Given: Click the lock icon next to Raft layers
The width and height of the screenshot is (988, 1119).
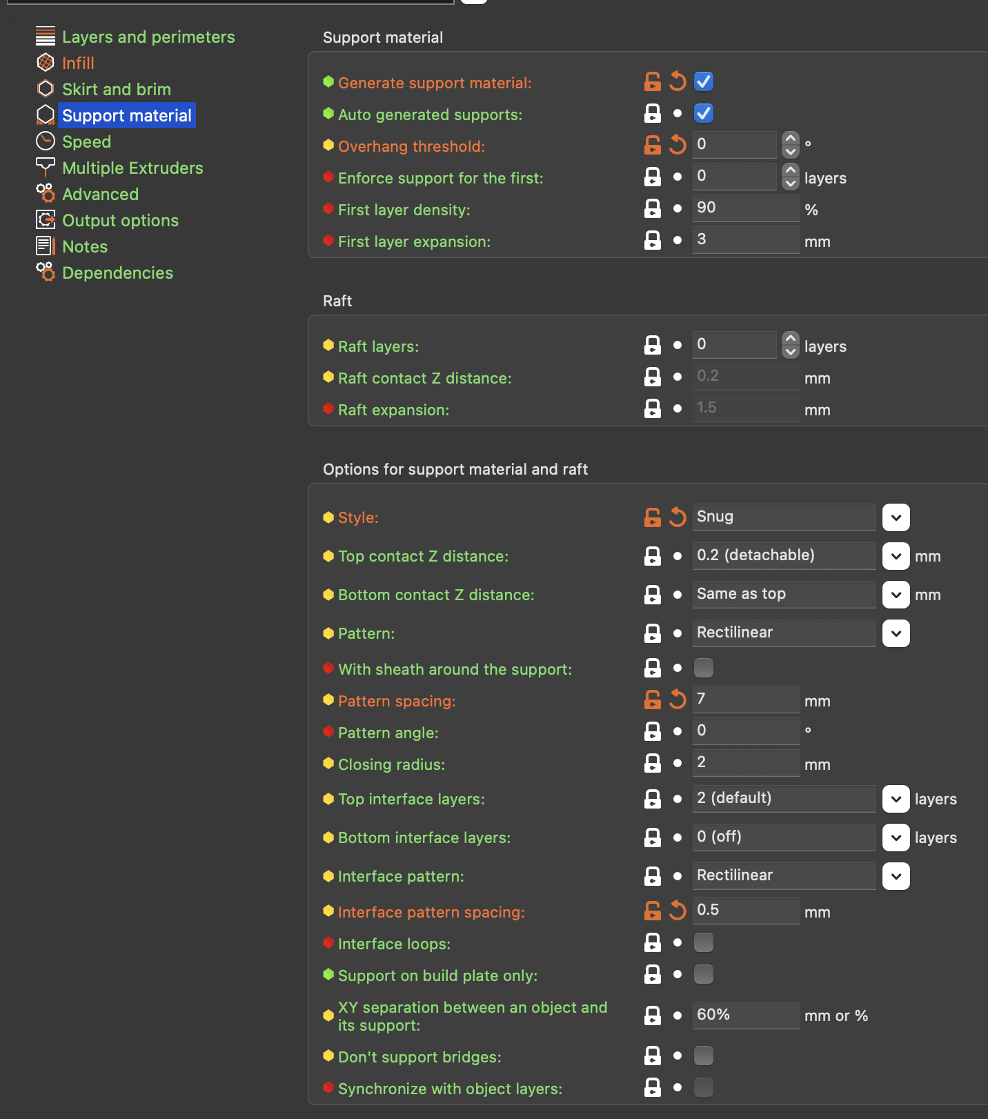Looking at the screenshot, I should (652, 346).
